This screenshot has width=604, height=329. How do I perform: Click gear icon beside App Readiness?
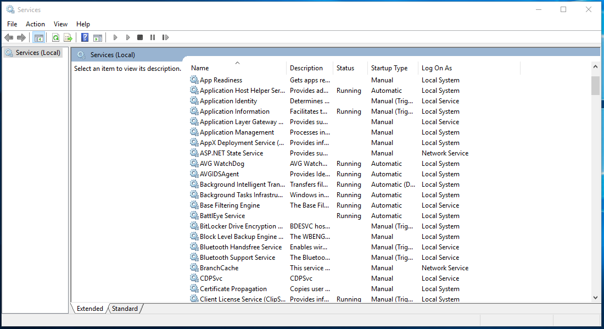[194, 80]
